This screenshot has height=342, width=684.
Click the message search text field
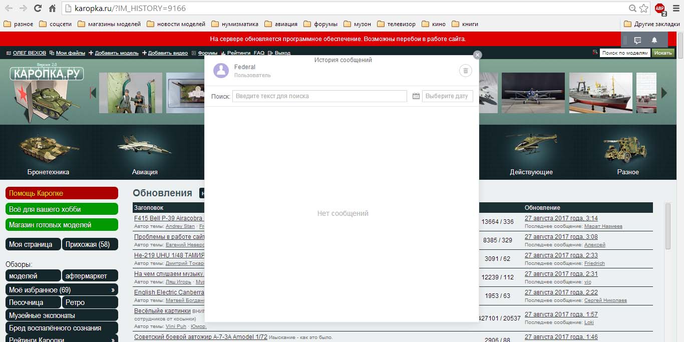coord(319,96)
